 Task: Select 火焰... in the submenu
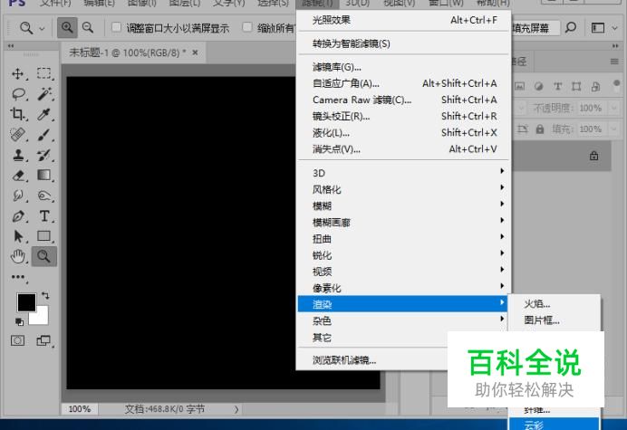555,304
